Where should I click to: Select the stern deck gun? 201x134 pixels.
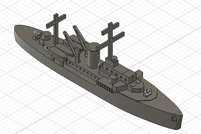(37, 35)
